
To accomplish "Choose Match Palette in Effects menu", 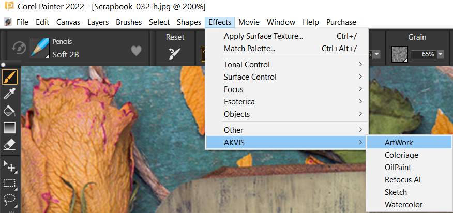I will click(286, 49).
